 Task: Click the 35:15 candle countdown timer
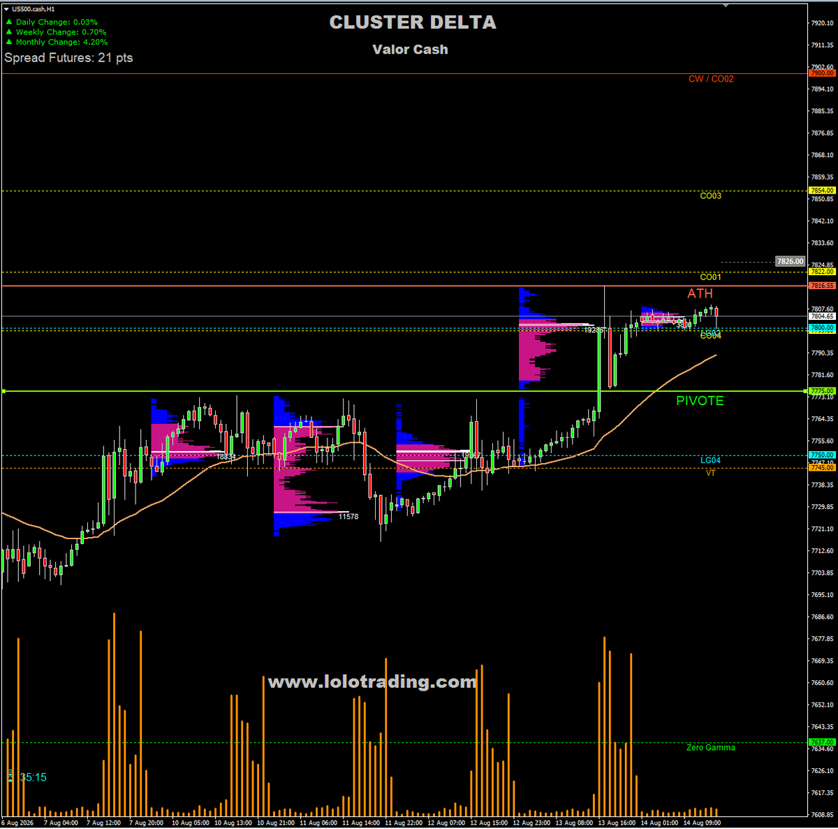33,777
